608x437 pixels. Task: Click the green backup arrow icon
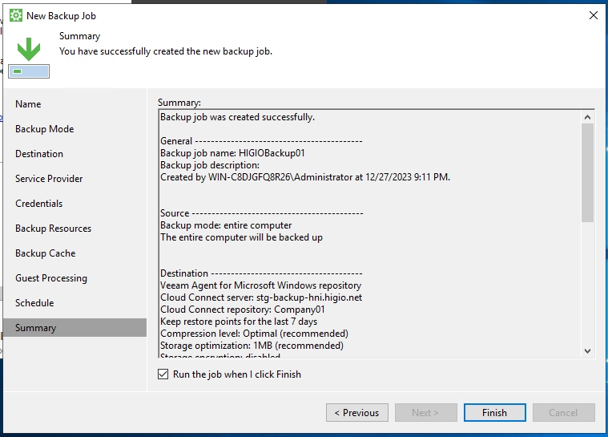pos(29,50)
